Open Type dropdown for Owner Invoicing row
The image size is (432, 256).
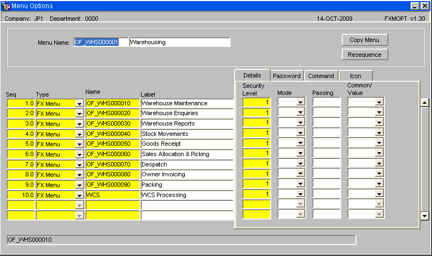tap(79, 175)
